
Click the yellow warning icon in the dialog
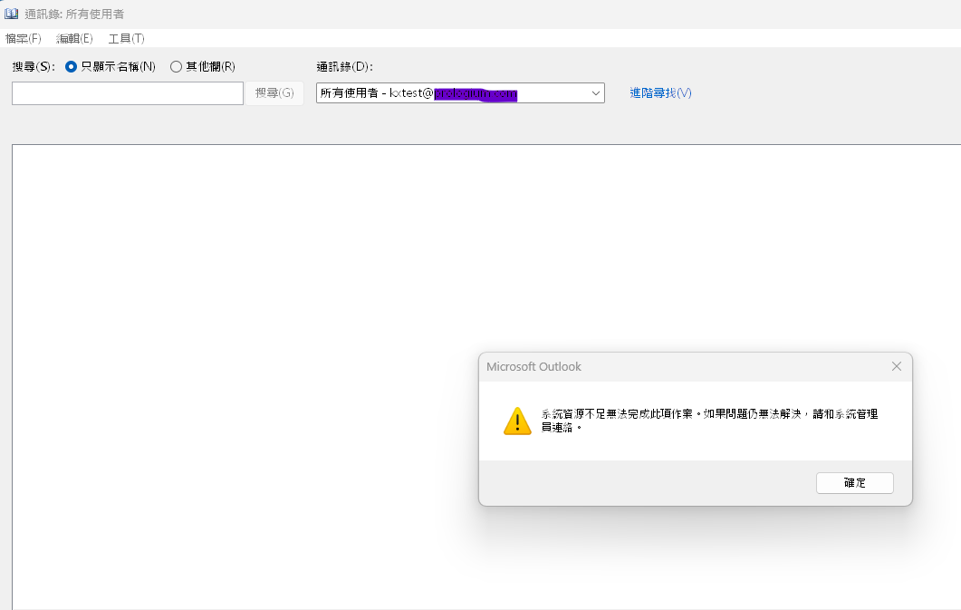(x=517, y=421)
